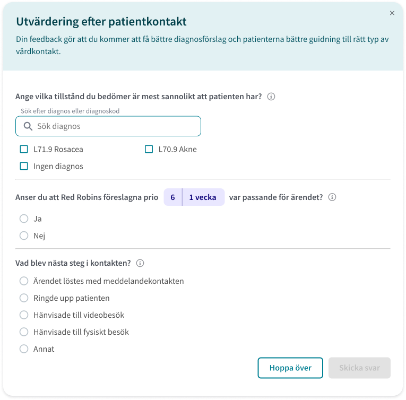Image resolution: width=406 pixels, height=400 pixels.
Task: Click the priority number 6 badge
Action: tap(172, 197)
